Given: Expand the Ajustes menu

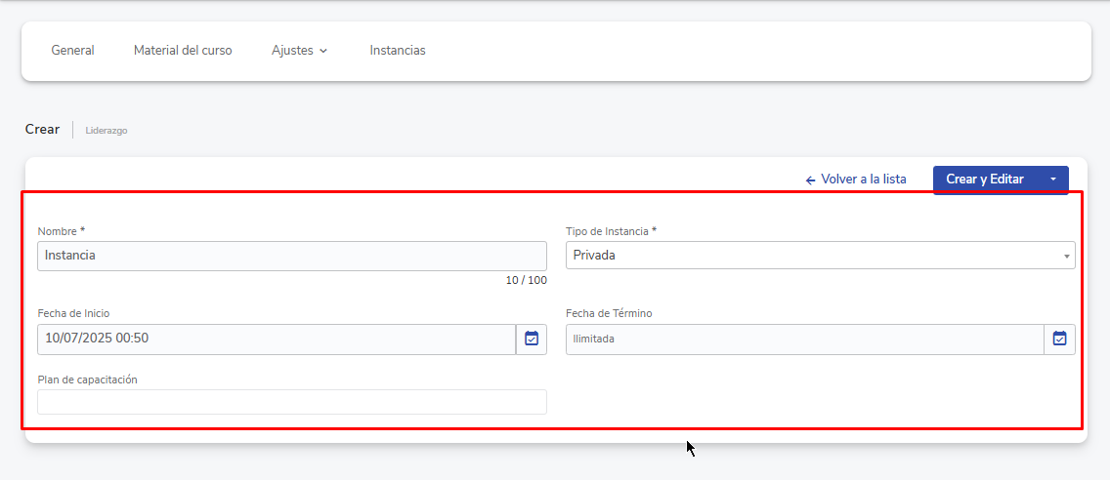Looking at the screenshot, I should (299, 51).
